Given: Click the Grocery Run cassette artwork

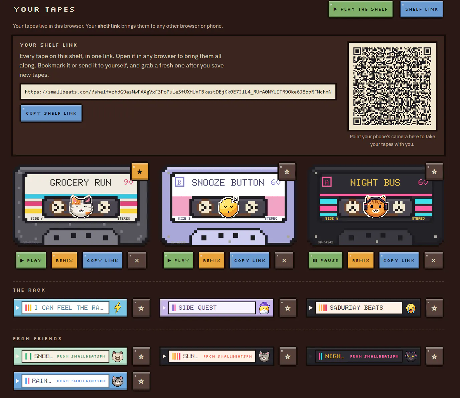Looking at the screenshot, I should [x=81, y=205].
